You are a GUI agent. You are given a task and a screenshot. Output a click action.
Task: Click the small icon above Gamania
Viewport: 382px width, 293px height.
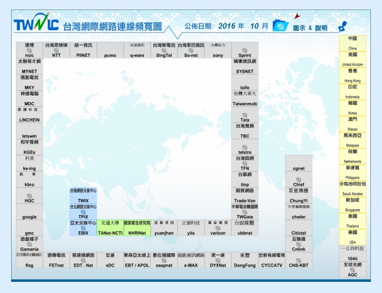coord(30,244)
